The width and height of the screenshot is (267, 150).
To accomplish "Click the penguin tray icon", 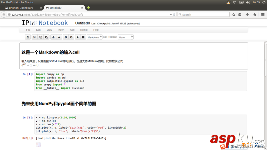I will pos(228,2).
